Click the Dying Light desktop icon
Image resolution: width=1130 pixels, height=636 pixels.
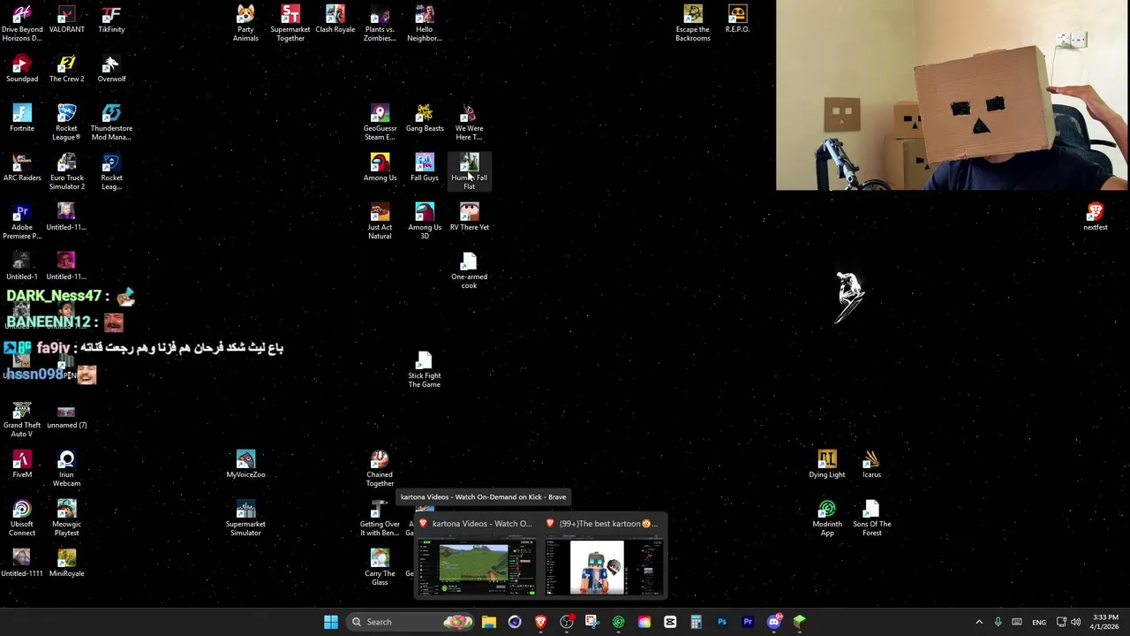point(827,465)
